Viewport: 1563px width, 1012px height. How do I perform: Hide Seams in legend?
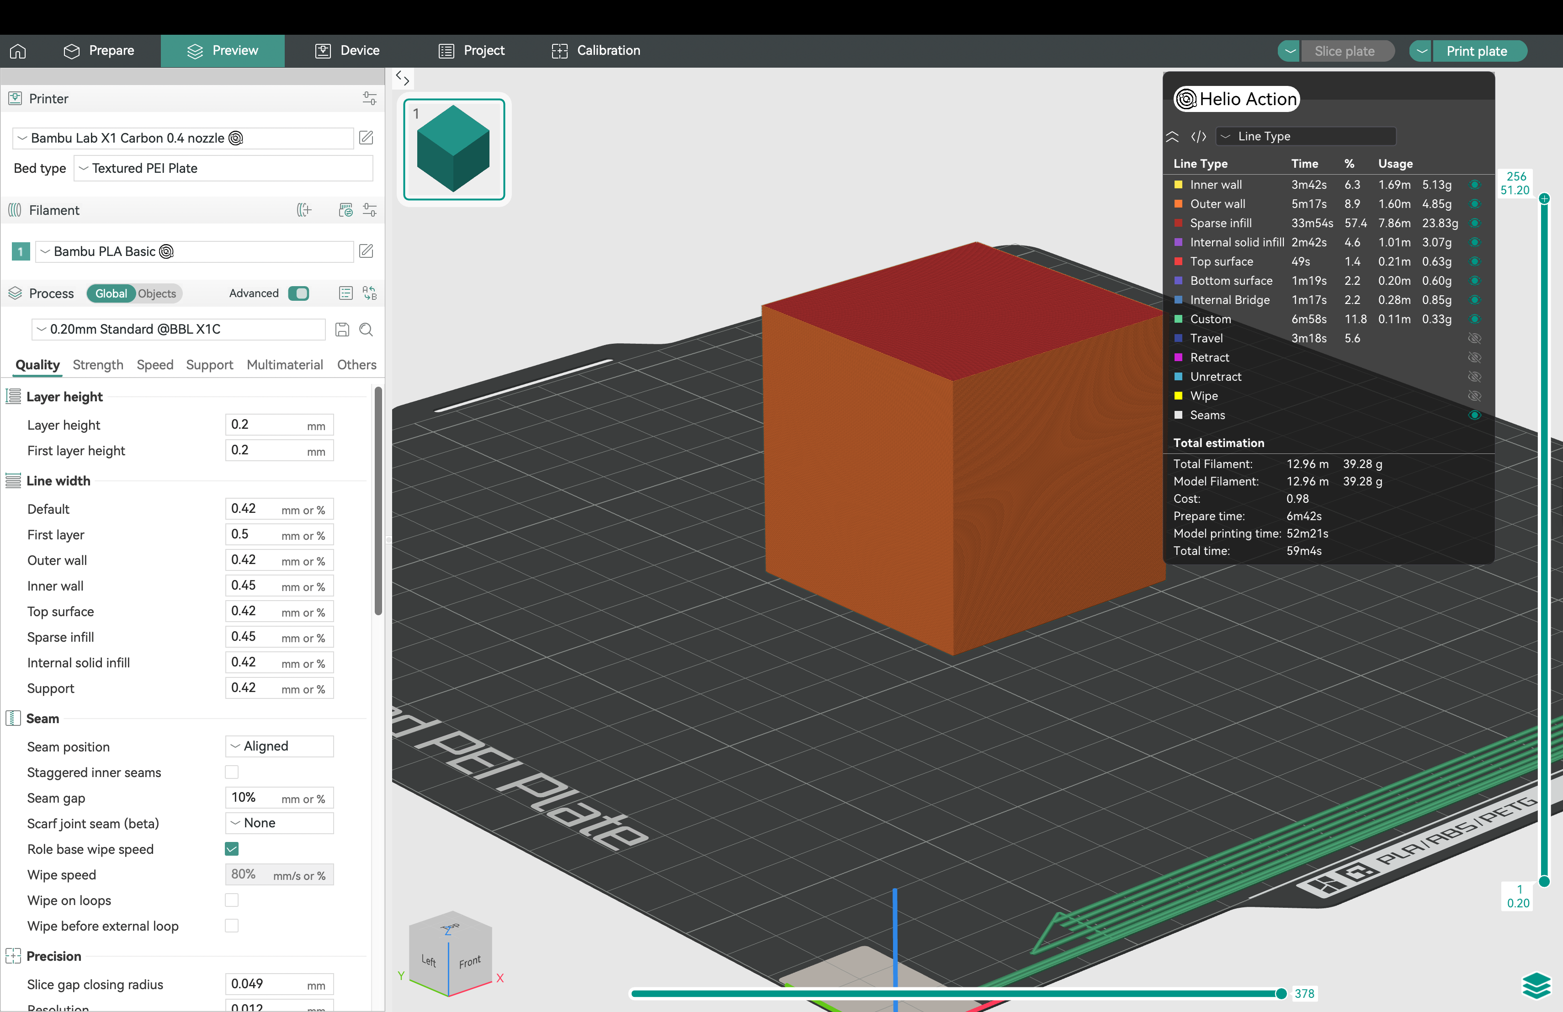point(1474,415)
